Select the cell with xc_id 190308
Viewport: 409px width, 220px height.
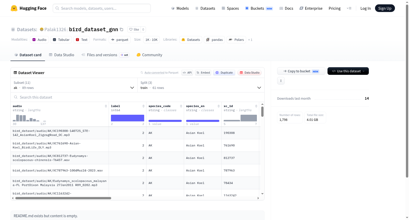[240, 133]
